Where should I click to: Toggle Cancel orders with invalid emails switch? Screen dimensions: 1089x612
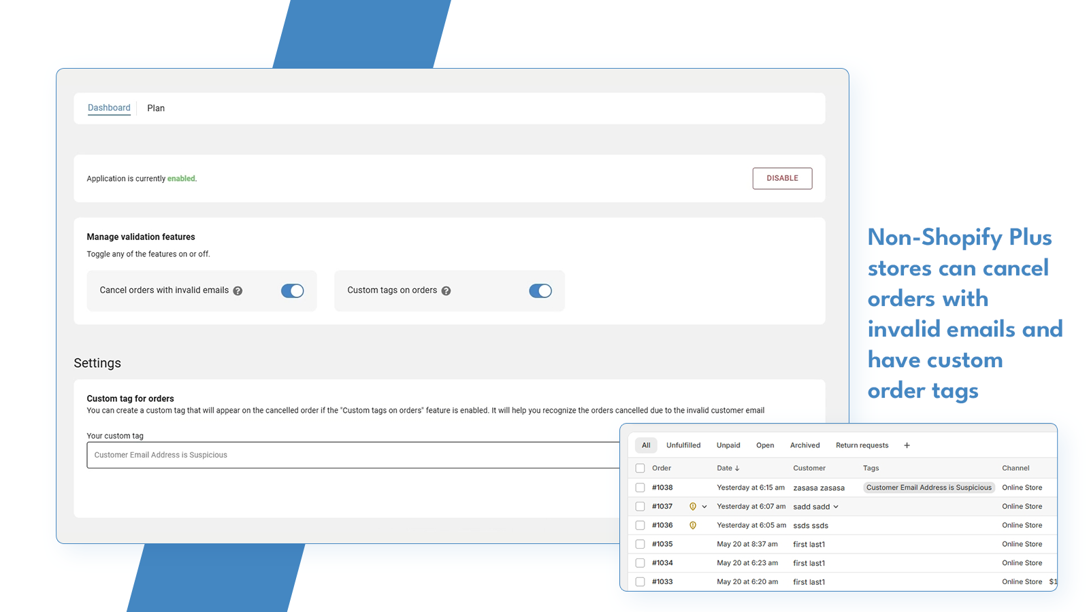[293, 291]
